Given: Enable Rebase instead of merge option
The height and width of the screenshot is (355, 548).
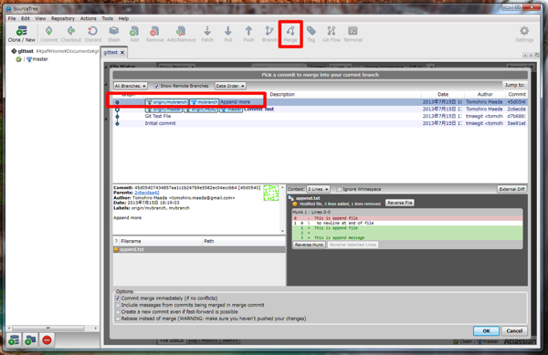Looking at the screenshot, I should pyautogui.click(x=118, y=318).
